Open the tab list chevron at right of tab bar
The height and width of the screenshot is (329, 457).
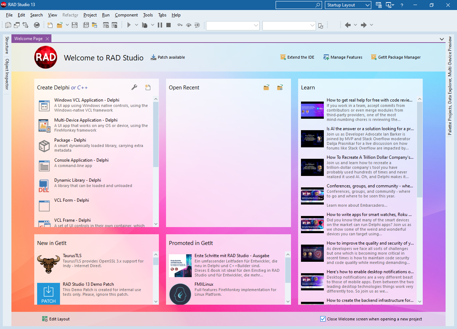pyautogui.click(x=442, y=39)
